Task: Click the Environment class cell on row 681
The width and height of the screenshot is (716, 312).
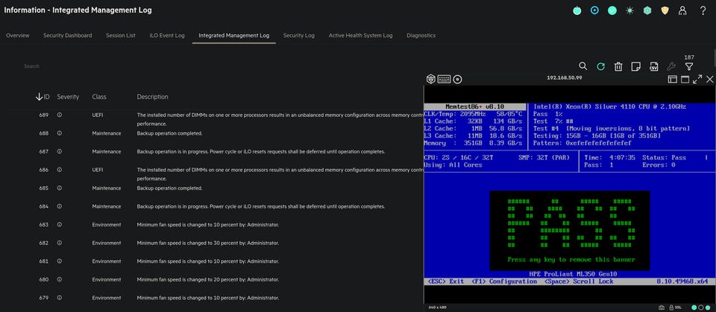Action: 107,261
